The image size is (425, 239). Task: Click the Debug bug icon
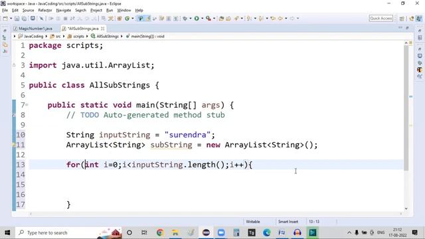coord(185,19)
